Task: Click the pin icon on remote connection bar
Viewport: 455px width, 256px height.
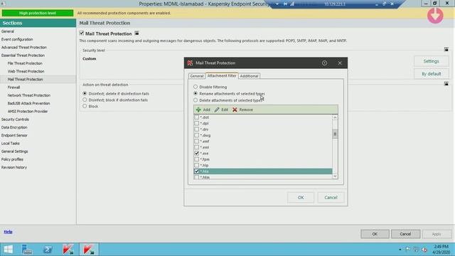Action: pos(286,4)
